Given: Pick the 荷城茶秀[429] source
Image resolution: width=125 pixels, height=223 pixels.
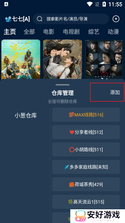Looking at the screenshot, I should click(86, 184).
